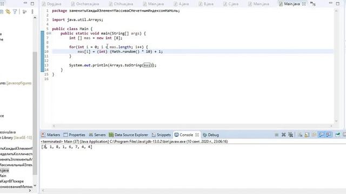Open Package Explorer view menu (three dots)

tap(32, 12)
